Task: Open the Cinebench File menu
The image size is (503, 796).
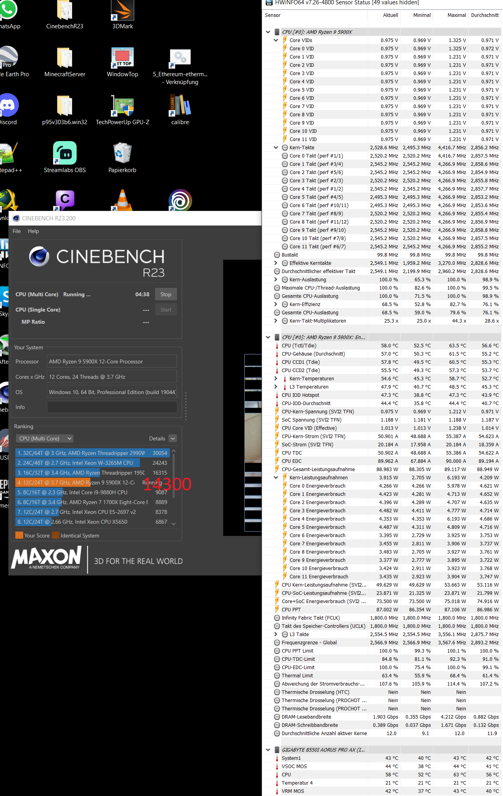Action: pos(17,231)
